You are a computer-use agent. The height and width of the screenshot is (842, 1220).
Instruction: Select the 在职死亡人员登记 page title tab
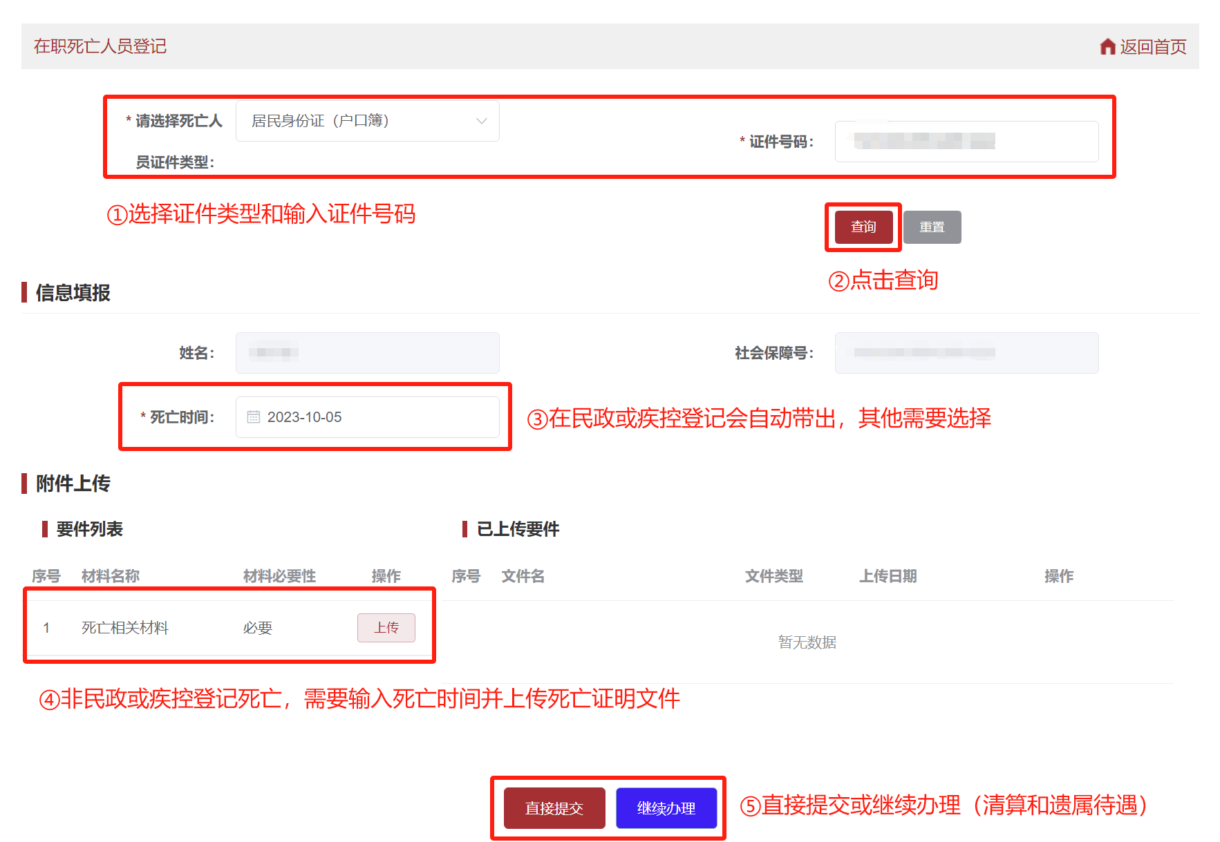pyautogui.click(x=100, y=46)
